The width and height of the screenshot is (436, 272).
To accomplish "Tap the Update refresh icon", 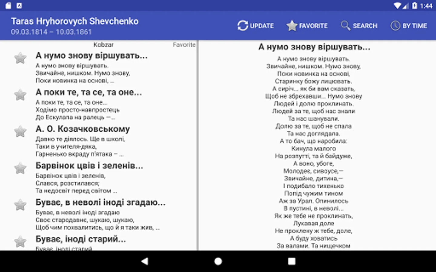I will tap(243, 26).
